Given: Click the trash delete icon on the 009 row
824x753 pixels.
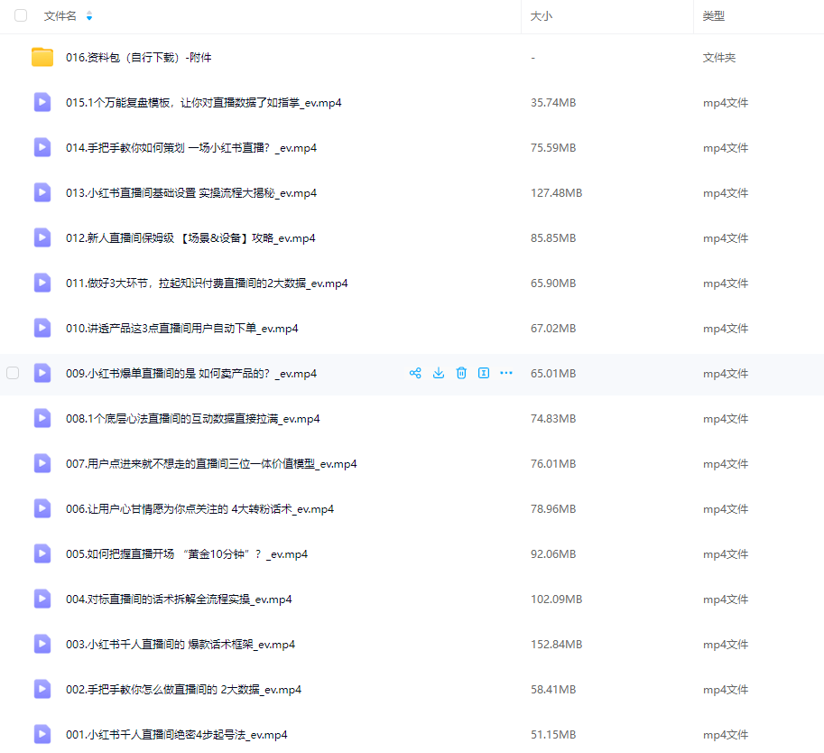Looking at the screenshot, I should point(461,374).
